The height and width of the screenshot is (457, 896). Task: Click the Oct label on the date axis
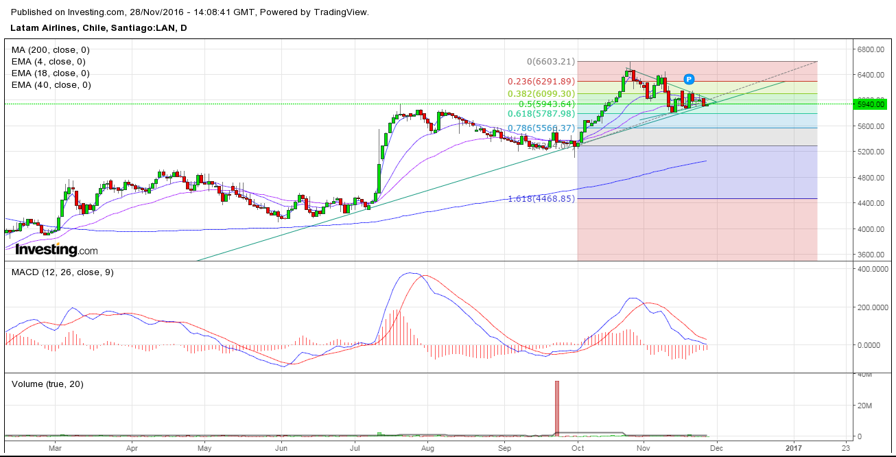pyautogui.click(x=578, y=447)
